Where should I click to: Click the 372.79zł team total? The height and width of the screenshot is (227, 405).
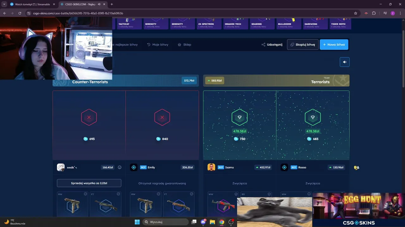point(189,80)
